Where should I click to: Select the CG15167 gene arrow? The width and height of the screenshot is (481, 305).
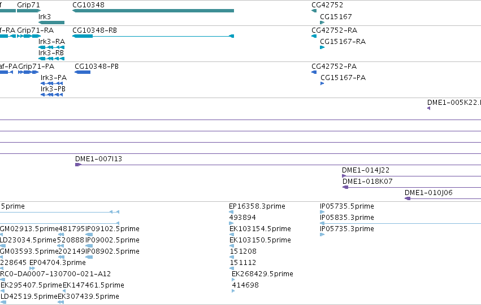322,23
